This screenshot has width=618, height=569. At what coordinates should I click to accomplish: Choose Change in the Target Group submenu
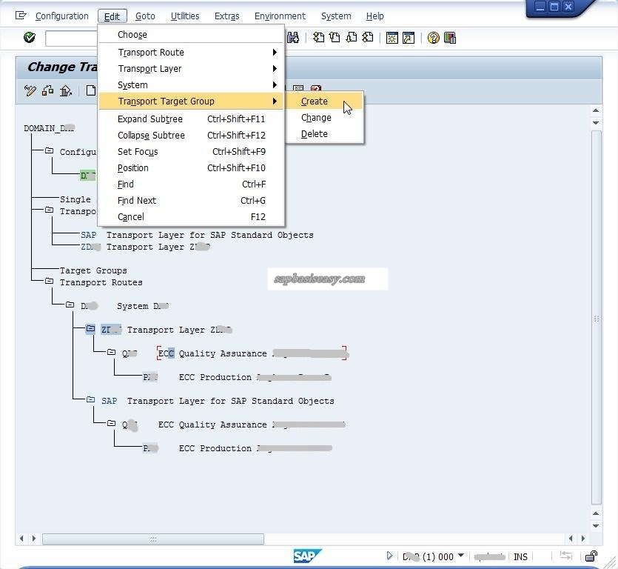pos(324,118)
